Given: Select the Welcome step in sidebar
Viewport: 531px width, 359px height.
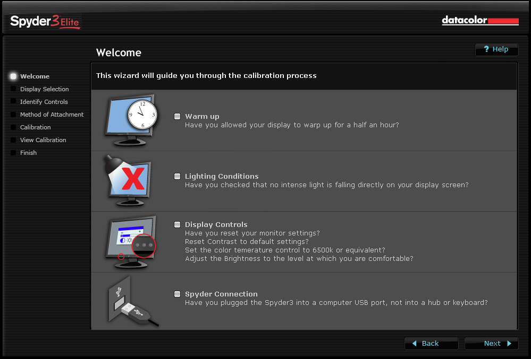Looking at the screenshot, I should 35,76.
